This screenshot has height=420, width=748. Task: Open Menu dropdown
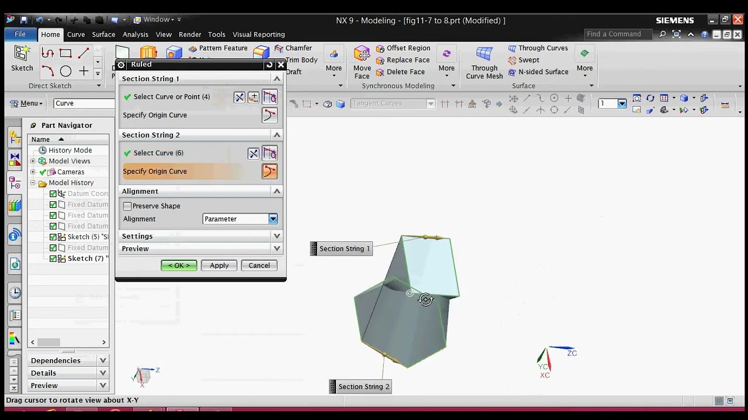pos(26,103)
